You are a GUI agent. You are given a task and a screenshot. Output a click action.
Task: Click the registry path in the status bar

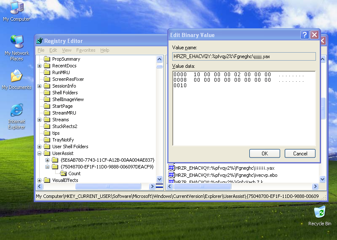click(177, 196)
